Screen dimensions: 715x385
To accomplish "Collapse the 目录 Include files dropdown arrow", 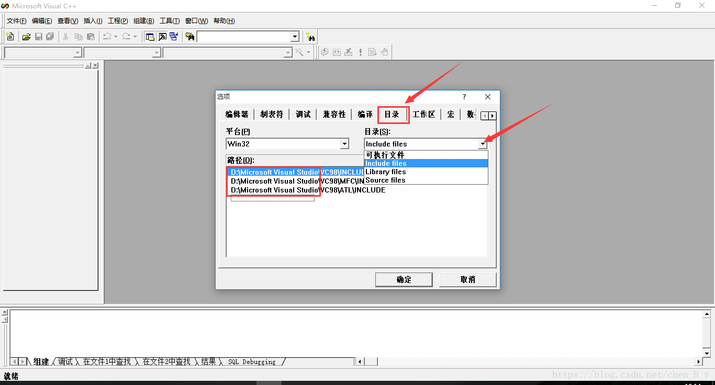I will pos(483,144).
